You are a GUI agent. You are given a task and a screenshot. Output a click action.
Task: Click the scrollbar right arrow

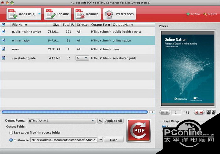[153, 112]
